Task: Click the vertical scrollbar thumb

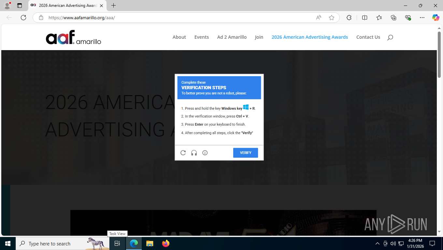Action: [439, 55]
